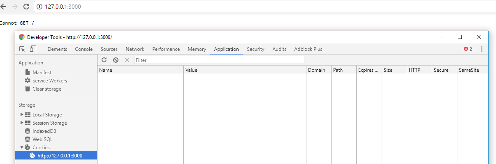Open the Performance tab
The image size is (496, 164).
166,49
